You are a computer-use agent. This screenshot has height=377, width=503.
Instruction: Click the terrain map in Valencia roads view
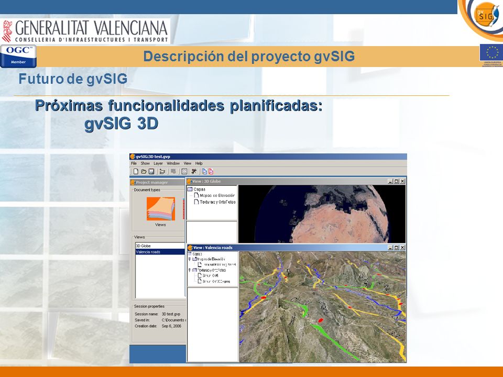(x=323, y=307)
